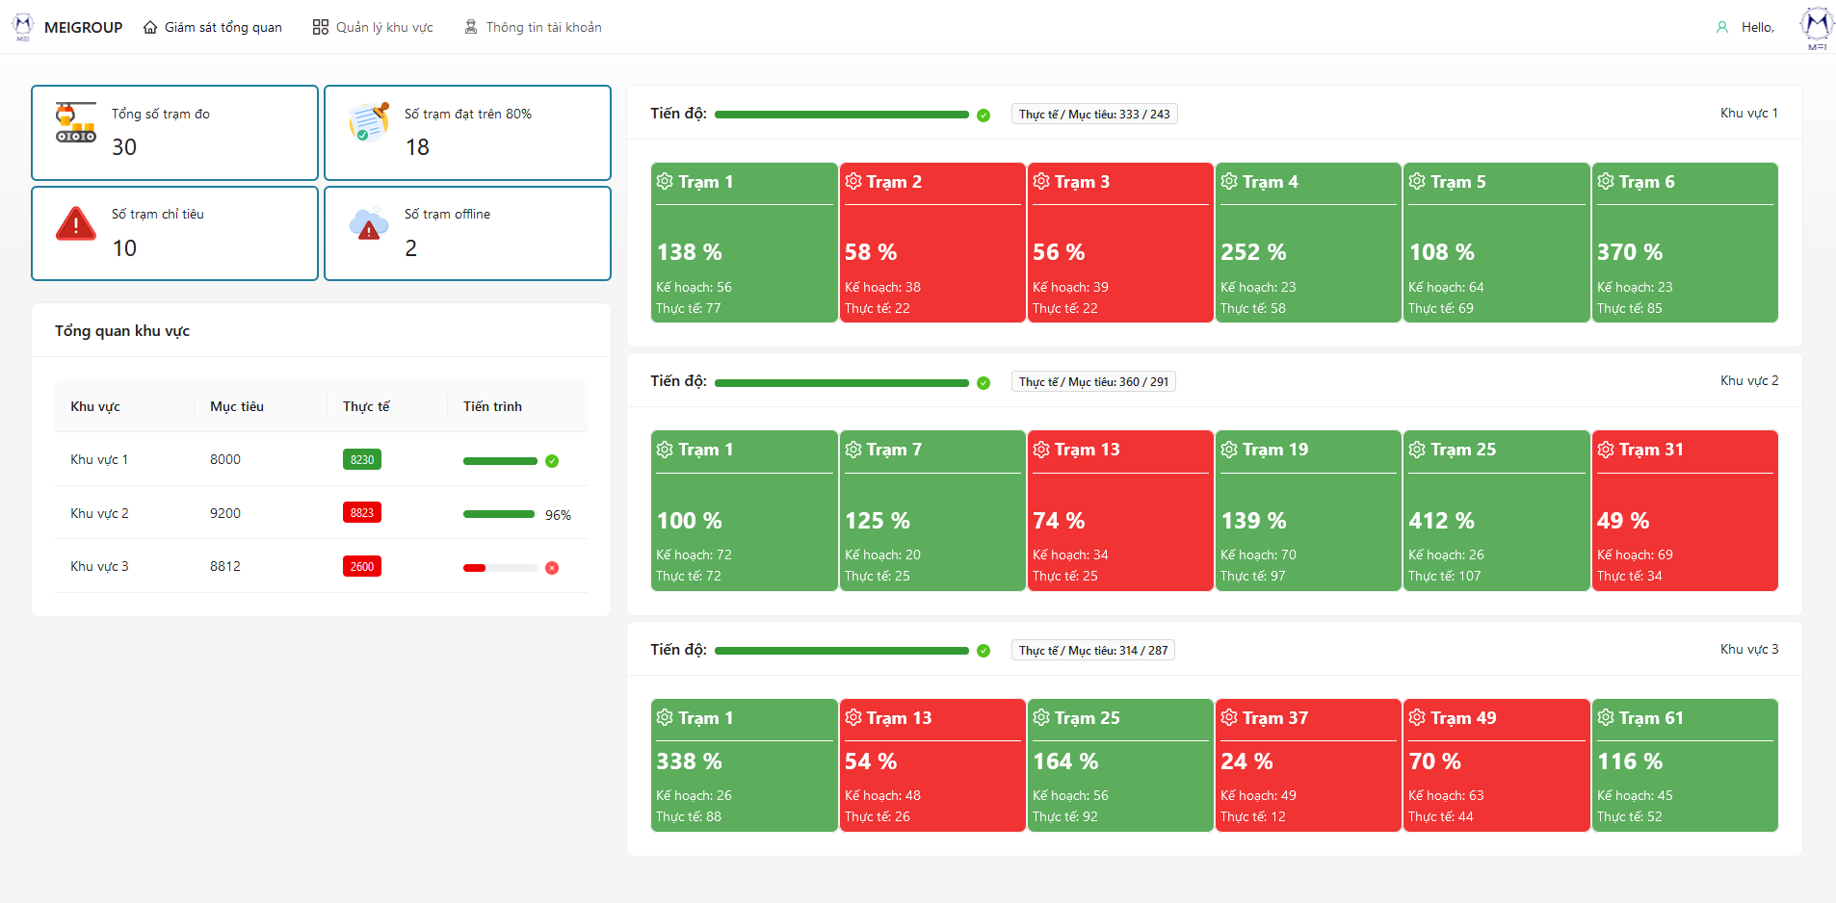
Task: Click the Tổng quan khu vực heading
Action: pyautogui.click(x=122, y=330)
